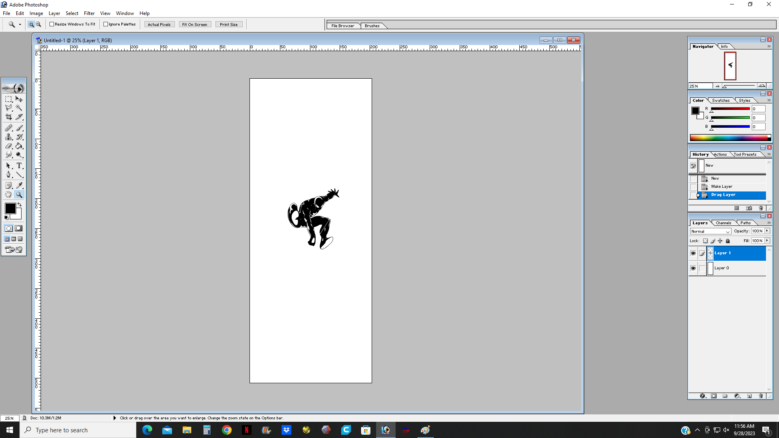Hide Layer 0 using eye icon
Image resolution: width=779 pixels, height=438 pixels.
click(693, 268)
